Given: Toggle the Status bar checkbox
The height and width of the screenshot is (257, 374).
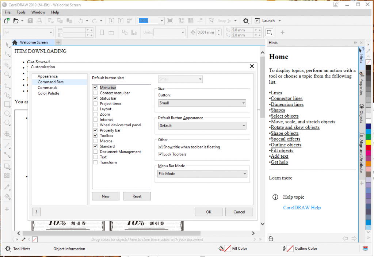Looking at the screenshot, I should [95, 98].
